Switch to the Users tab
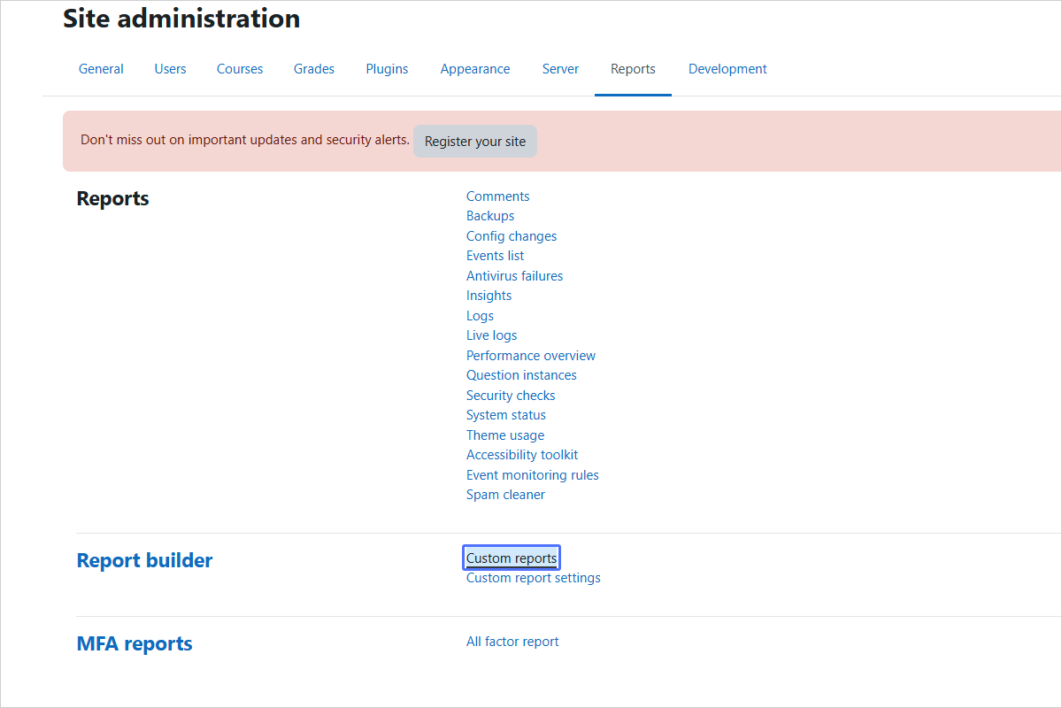This screenshot has width=1062, height=708. pyautogui.click(x=170, y=69)
